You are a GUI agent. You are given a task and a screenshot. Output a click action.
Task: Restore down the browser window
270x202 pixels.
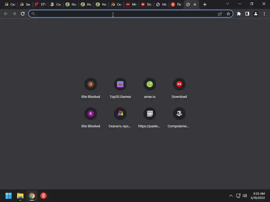pyautogui.click(x=252, y=4)
